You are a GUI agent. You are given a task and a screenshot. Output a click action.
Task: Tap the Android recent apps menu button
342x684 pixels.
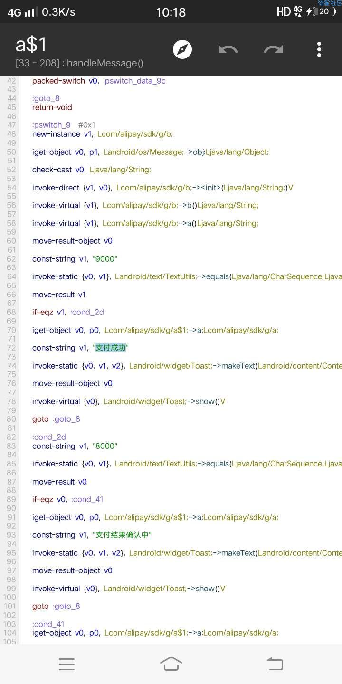point(66,664)
